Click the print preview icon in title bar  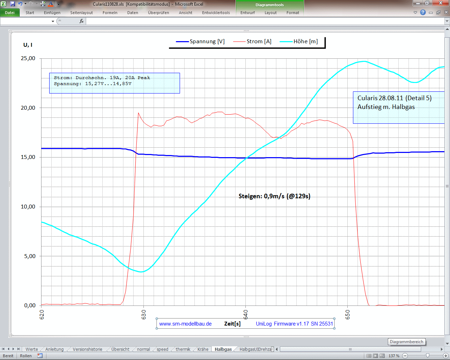click(x=43, y=4)
